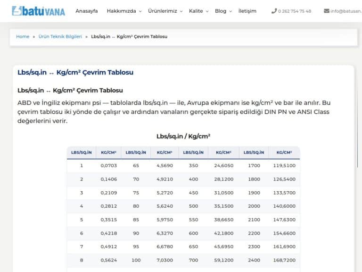The width and height of the screenshot is (362, 272).
Task: Expand the Blog dropdown chevron
Action: (x=230, y=11)
